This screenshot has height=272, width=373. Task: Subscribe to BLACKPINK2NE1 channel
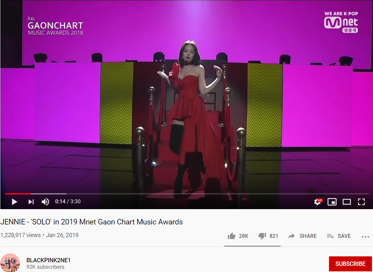[x=350, y=264]
